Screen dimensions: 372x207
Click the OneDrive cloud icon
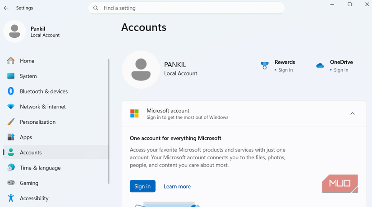(320, 66)
